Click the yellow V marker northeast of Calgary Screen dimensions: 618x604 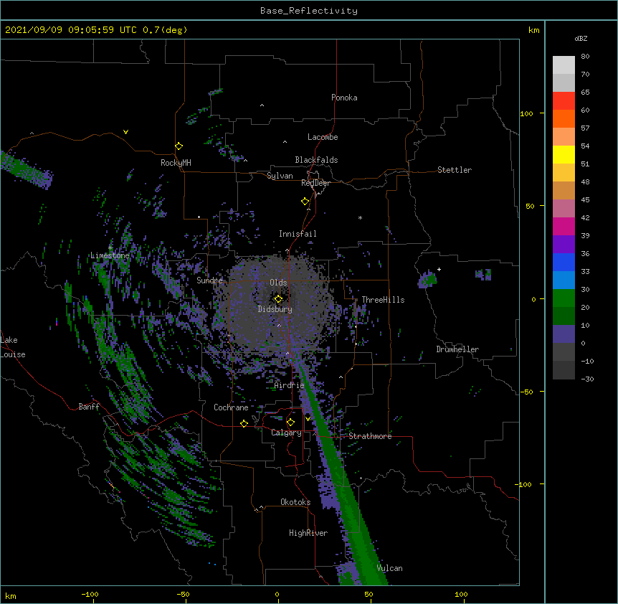[308, 418]
